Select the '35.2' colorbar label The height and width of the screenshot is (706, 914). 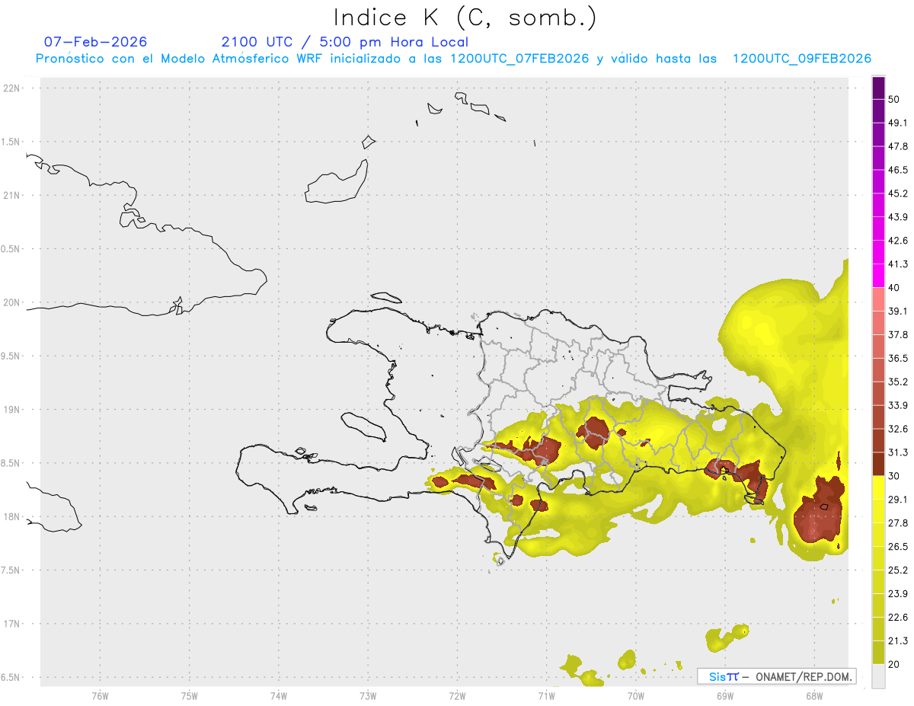pyautogui.click(x=898, y=382)
